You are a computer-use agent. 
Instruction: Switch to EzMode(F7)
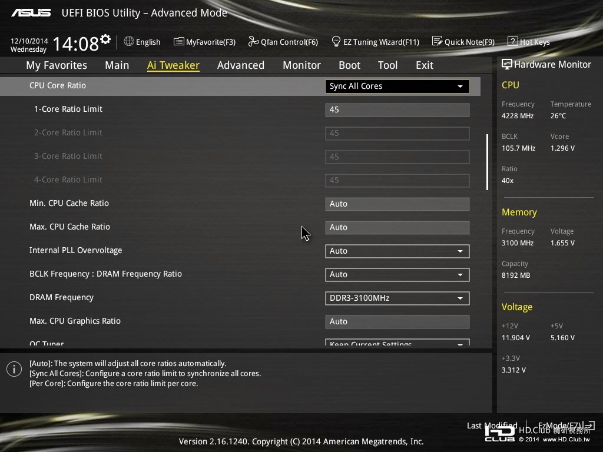tap(560, 426)
